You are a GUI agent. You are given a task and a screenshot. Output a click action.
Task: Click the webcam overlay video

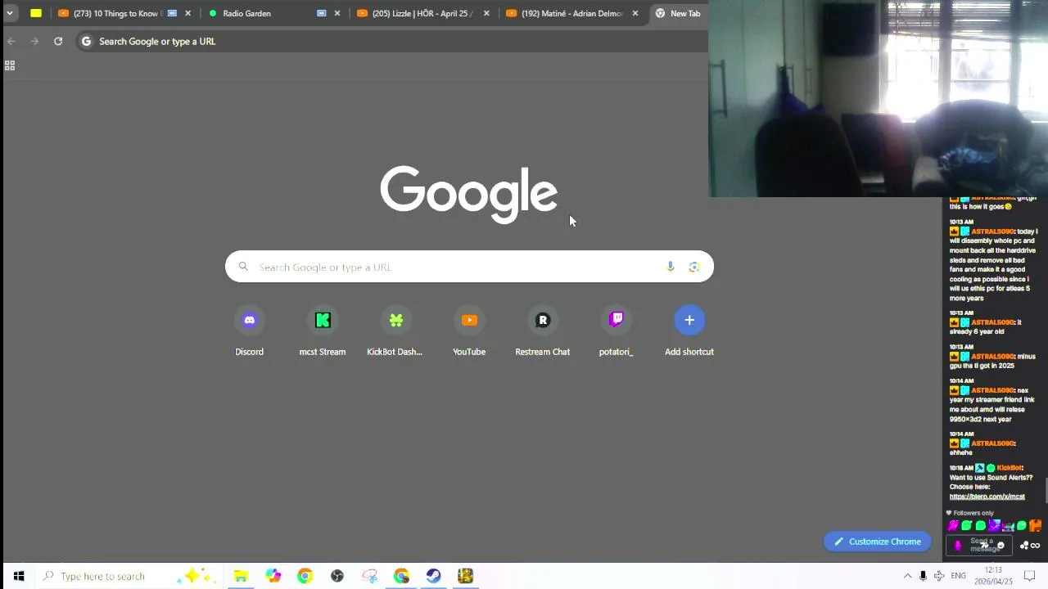click(878, 98)
